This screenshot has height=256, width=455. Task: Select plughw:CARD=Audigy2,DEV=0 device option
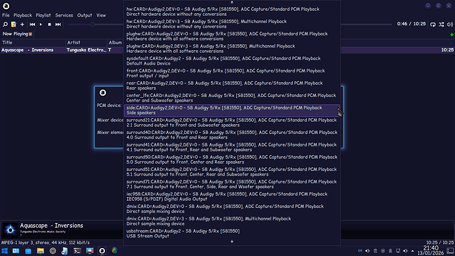232,36
